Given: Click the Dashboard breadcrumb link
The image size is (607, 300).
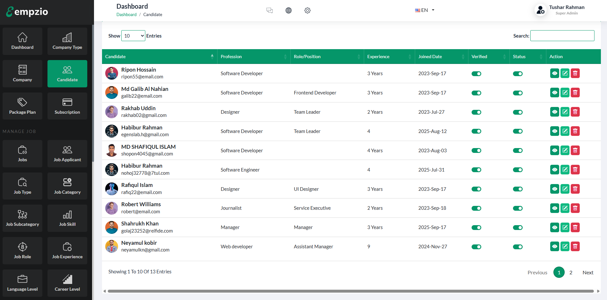Looking at the screenshot, I should 126,14.
